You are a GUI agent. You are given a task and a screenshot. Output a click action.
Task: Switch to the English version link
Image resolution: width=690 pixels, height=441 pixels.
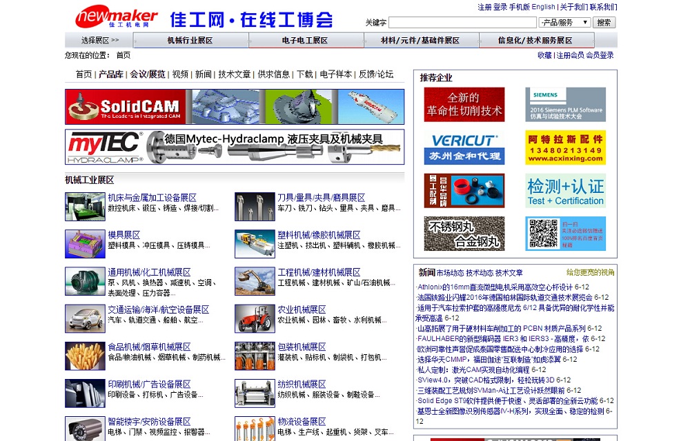click(544, 7)
